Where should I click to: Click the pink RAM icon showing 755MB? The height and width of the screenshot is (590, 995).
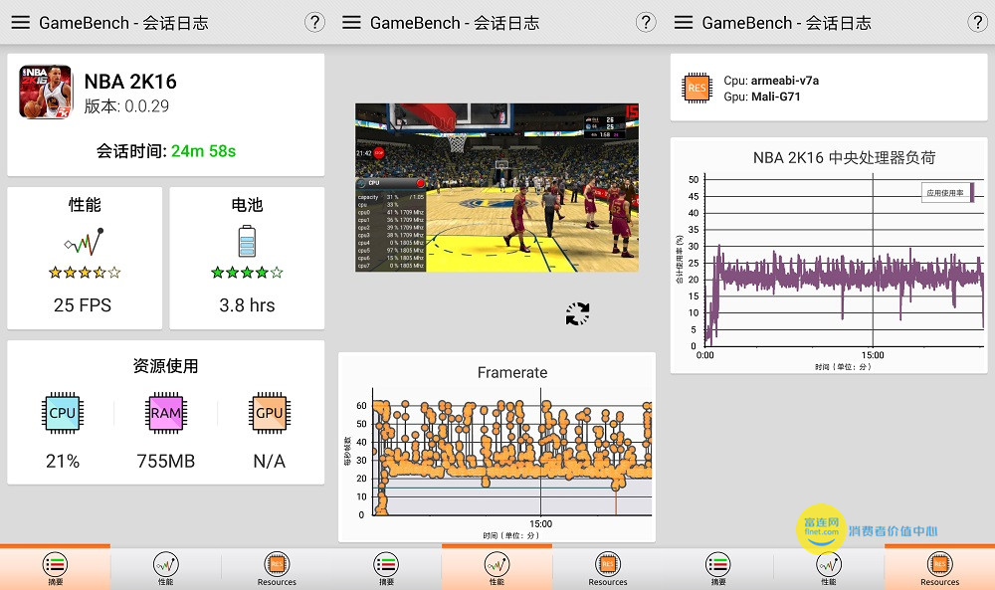tap(165, 413)
